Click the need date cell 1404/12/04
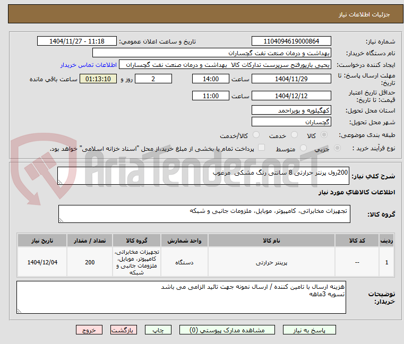Viewport: 404px width, 344px height. point(42,262)
